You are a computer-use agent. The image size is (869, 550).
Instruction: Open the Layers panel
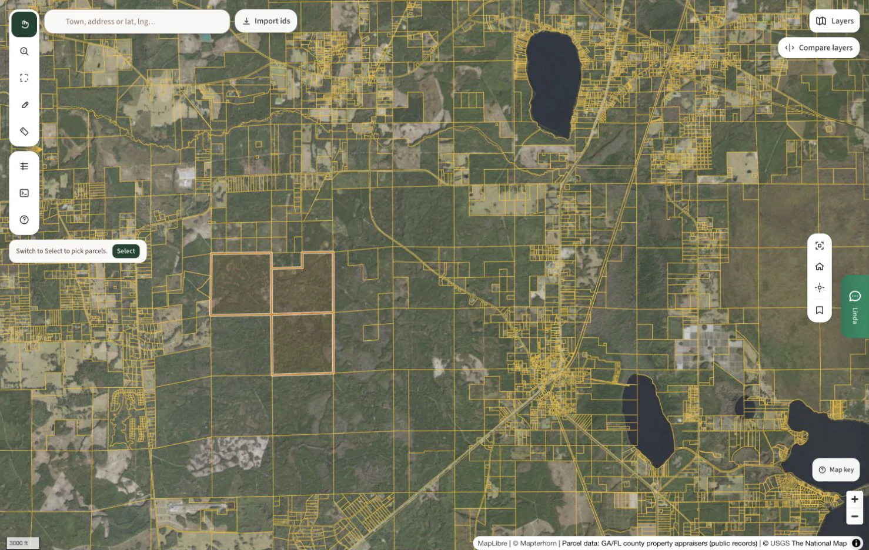pos(834,21)
